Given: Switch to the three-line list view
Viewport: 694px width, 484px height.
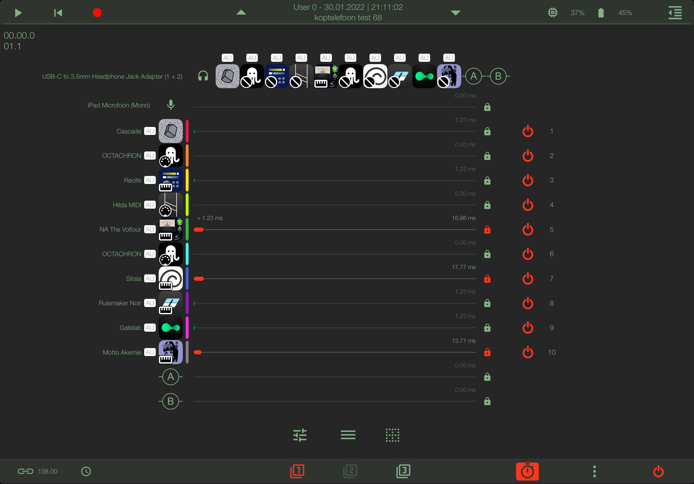Looking at the screenshot, I should (348, 435).
